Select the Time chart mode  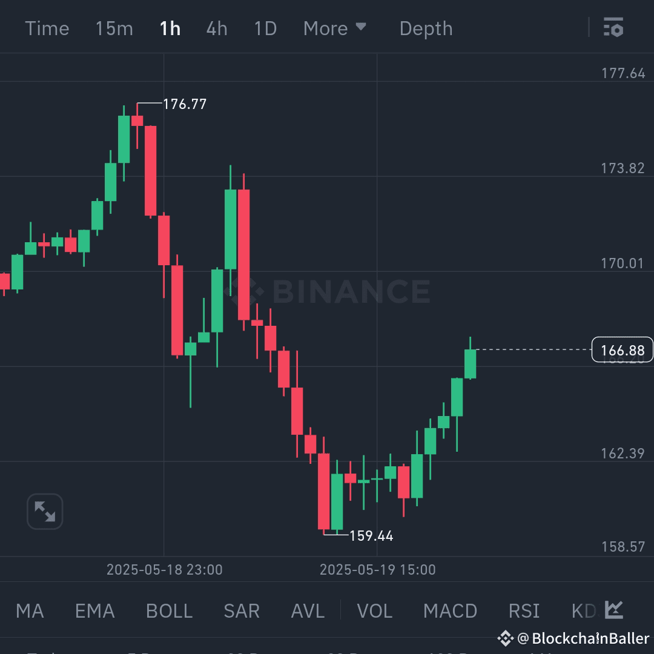pos(47,28)
